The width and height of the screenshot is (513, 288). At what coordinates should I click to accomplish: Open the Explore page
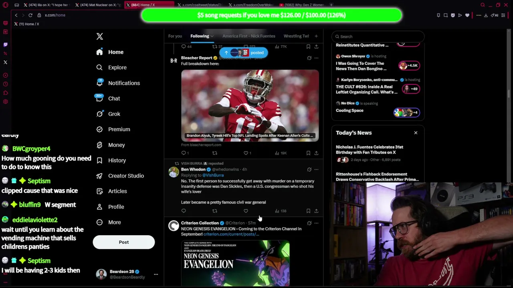tap(112, 68)
